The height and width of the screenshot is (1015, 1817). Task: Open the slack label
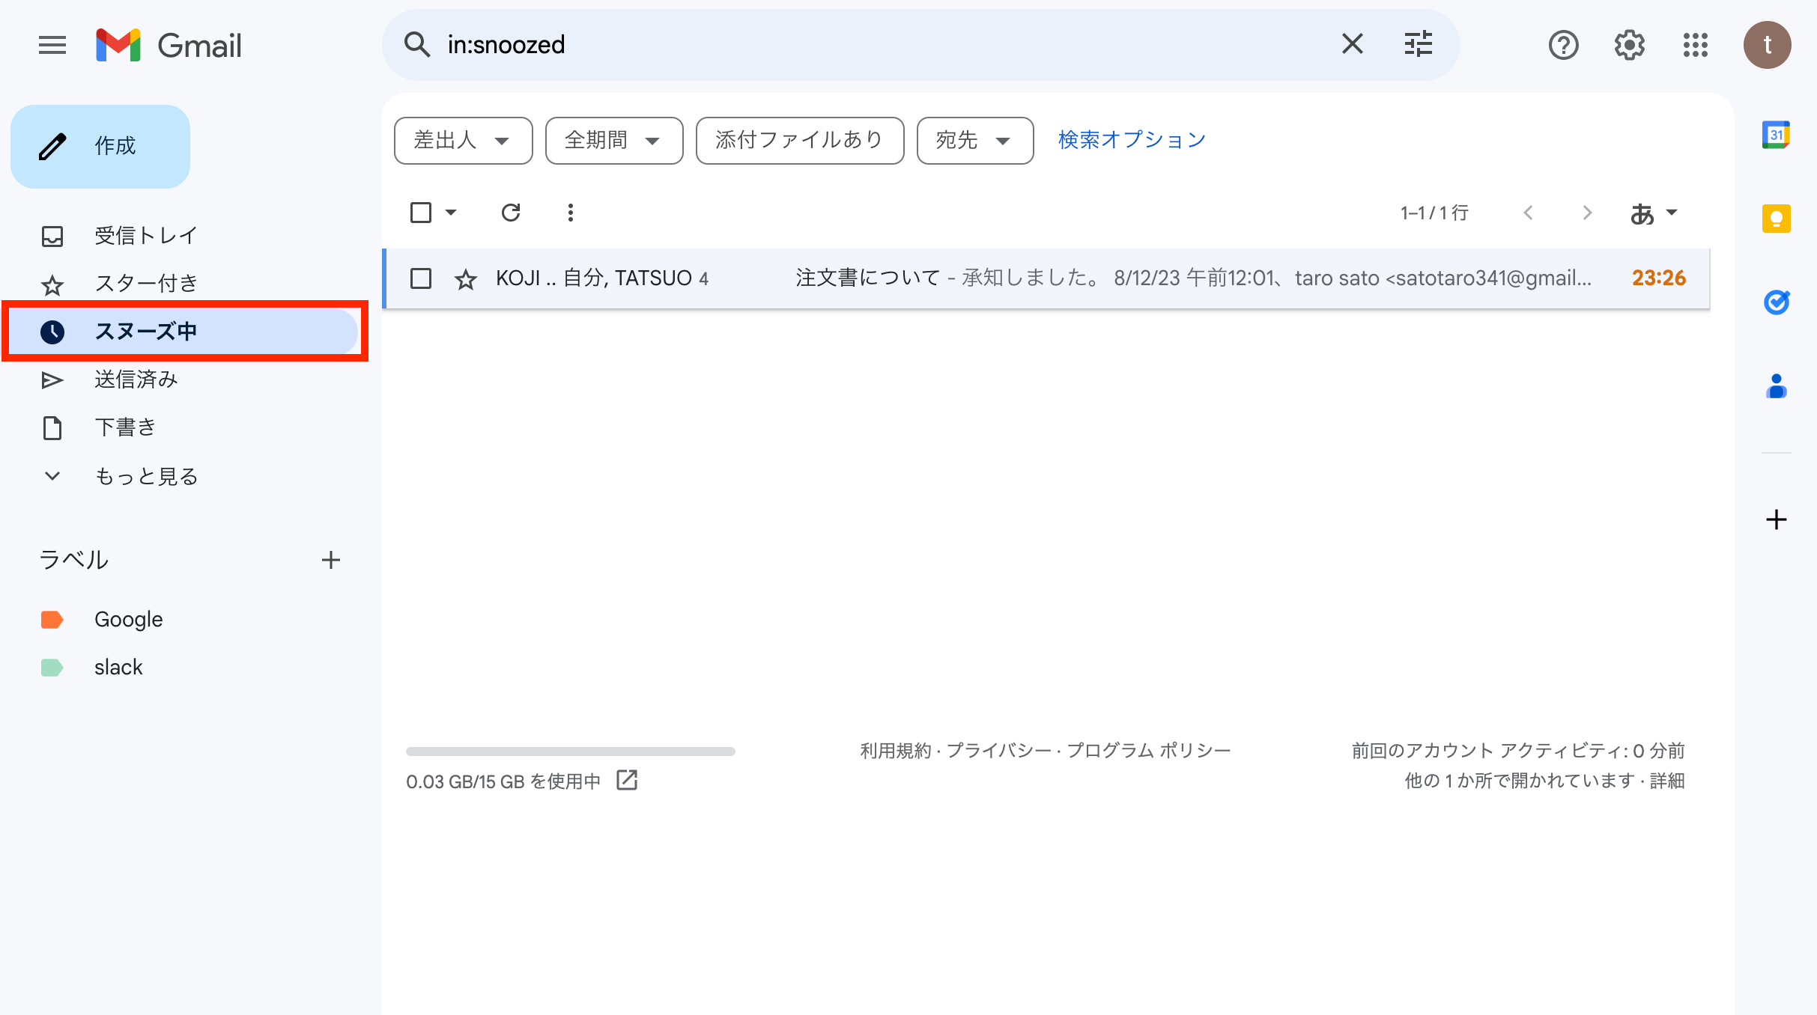click(x=118, y=667)
